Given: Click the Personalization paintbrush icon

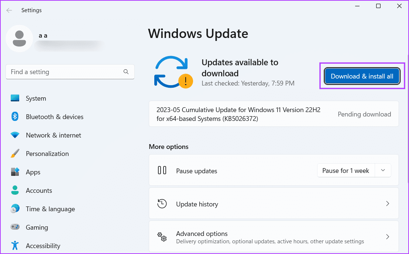Looking at the screenshot, I should [x=15, y=153].
